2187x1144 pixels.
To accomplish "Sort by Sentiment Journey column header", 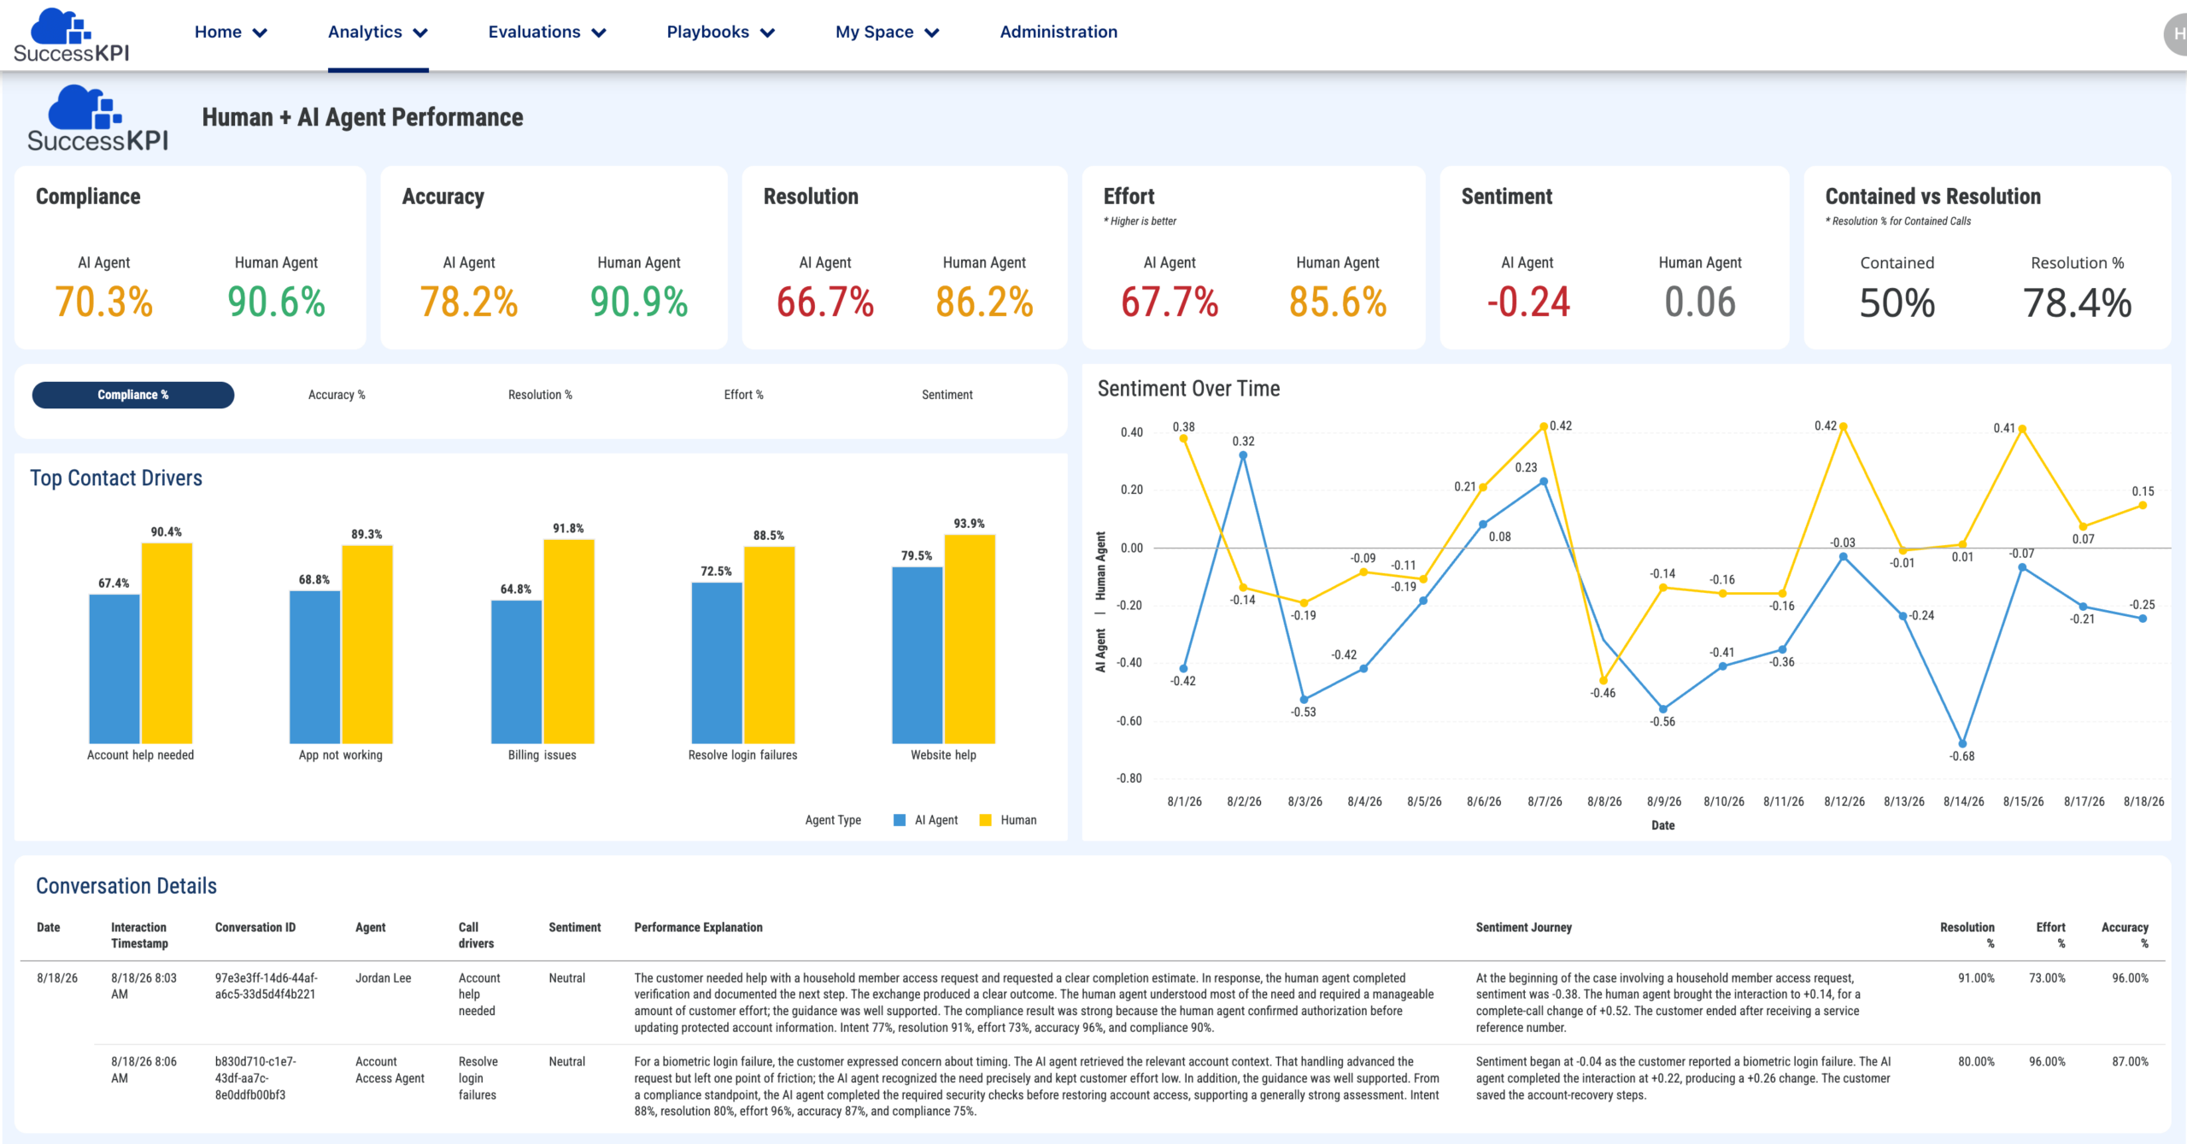I will [1524, 928].
